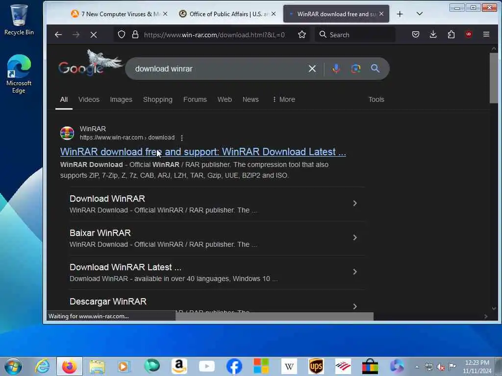Stop loading the page with X button
This screenshot has height=376, width=502.
pyautogui.click(x=94, y=35)
